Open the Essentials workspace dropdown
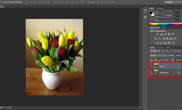Image resolution: width=182 pixels, height=110 pixels. (x=172, y=2)
